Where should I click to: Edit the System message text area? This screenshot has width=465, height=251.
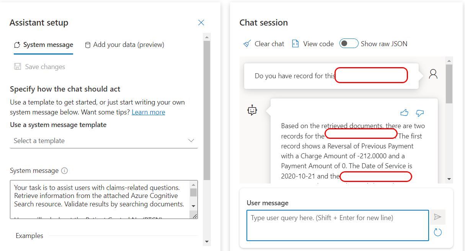[x=100, y=200]
